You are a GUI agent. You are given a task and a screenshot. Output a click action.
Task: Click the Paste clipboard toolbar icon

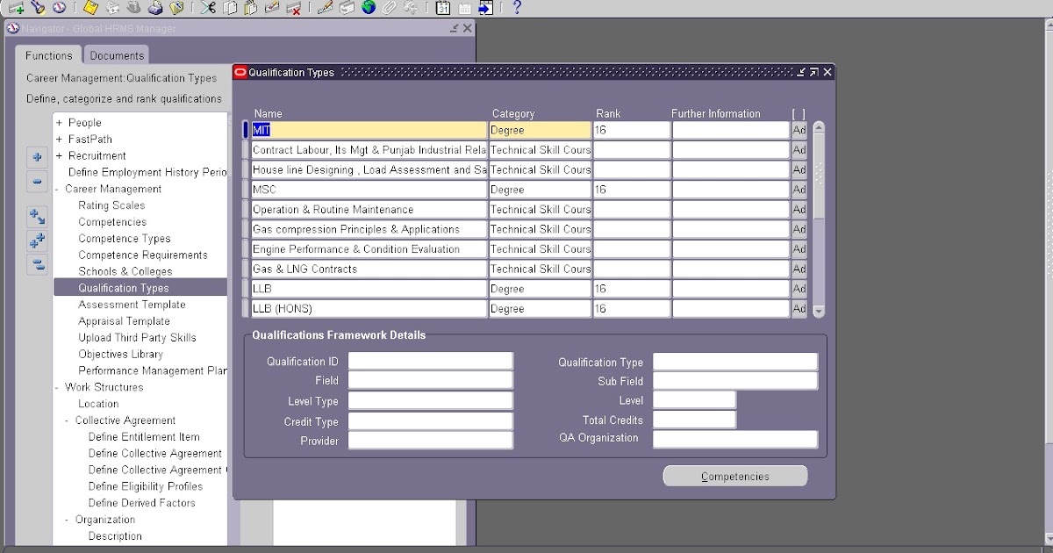250,7
